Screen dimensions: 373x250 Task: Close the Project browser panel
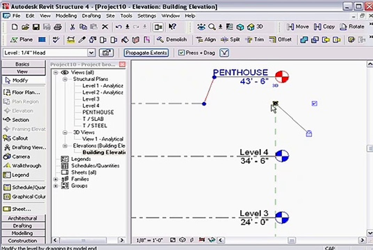pyautogui.click(x=122, y=65)
